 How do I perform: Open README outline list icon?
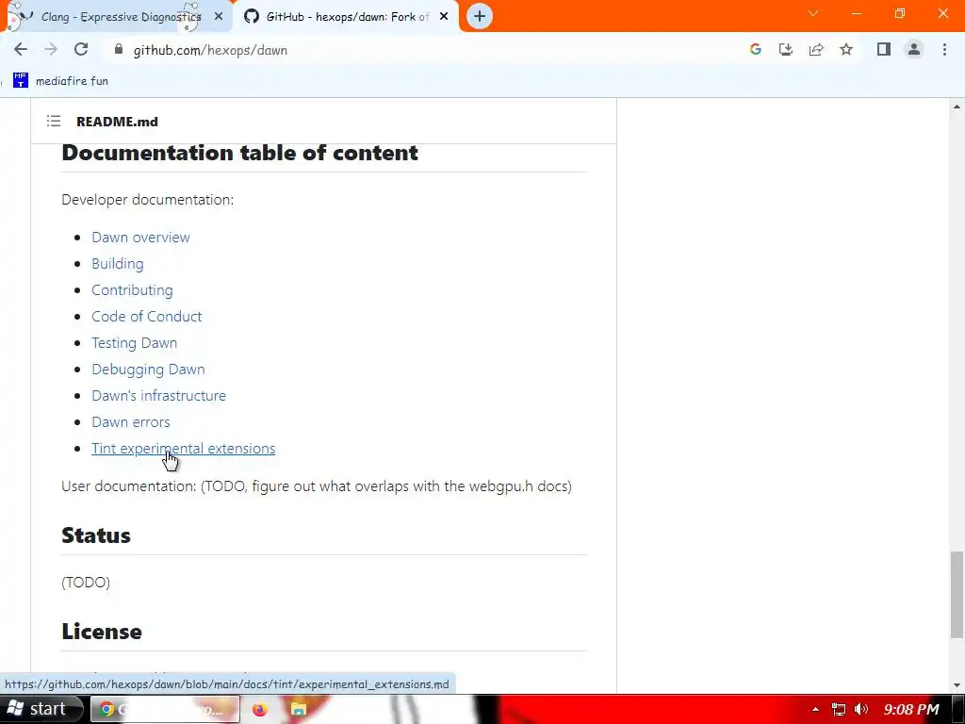54,122
